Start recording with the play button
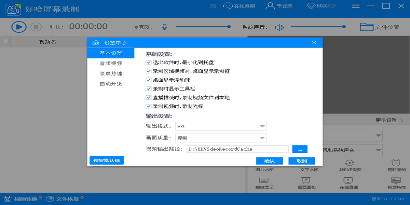The height and width of the screenshot is (205, 410). pyautogui.click(x=19, y=27)
